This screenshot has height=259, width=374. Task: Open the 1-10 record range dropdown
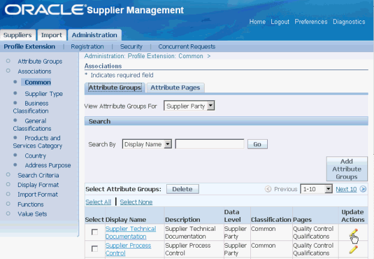[x=316, y=189]
